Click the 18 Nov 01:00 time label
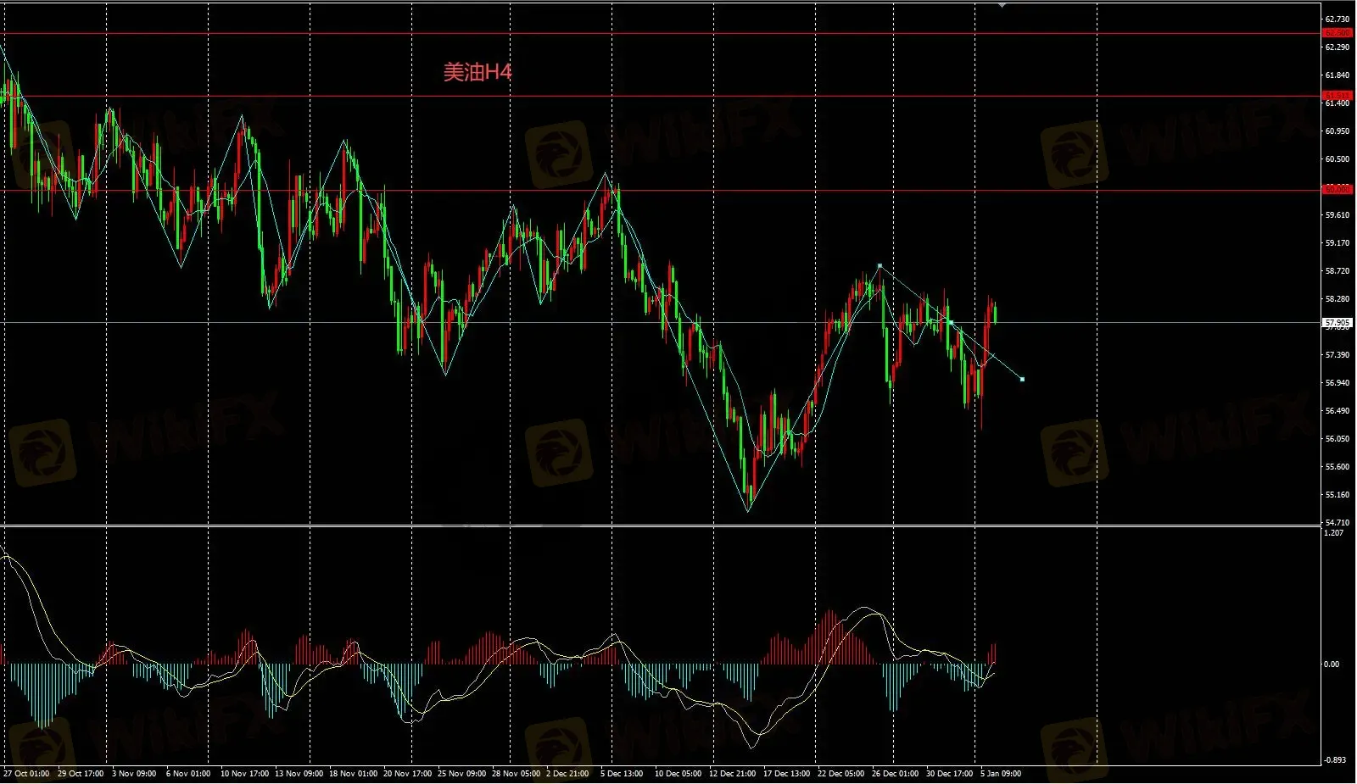Screen dimensions: 1357x784 (x=353, y=774)
